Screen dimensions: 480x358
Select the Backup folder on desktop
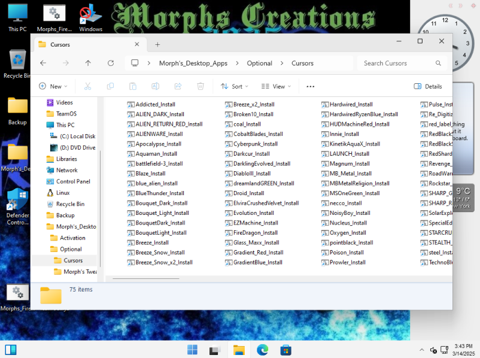pyautogui.click(x=17, y=111)
